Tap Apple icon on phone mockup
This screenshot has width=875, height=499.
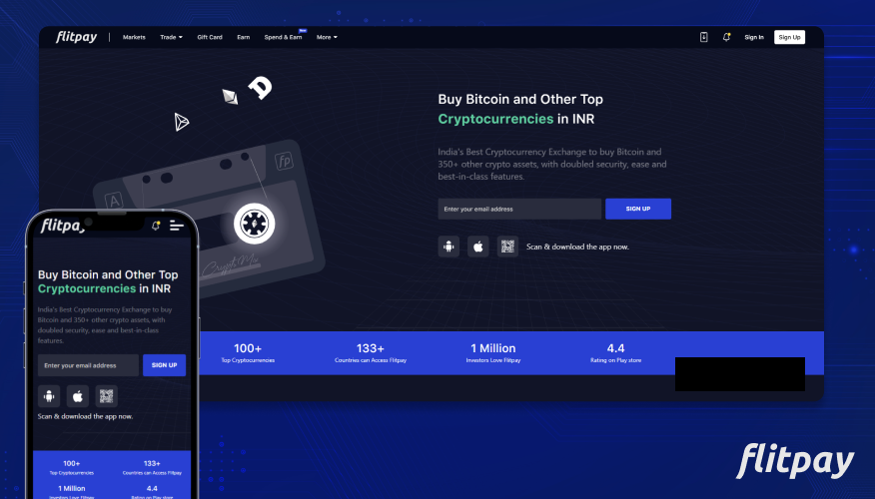pos(78,396)
